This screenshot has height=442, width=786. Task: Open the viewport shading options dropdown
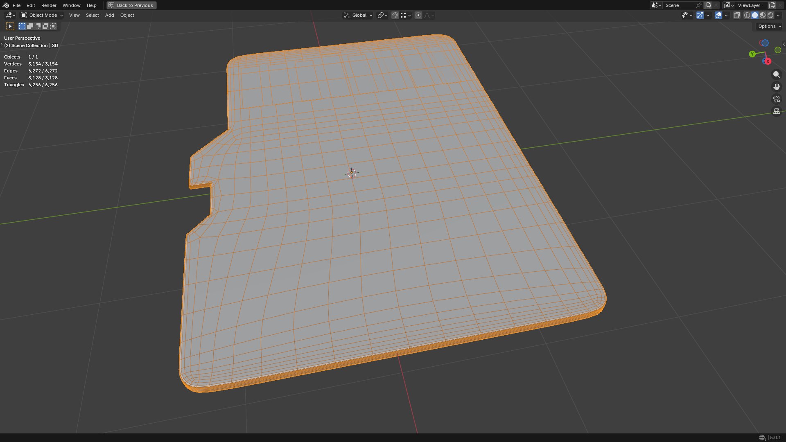pyautogui.click(x=778, y=15)
